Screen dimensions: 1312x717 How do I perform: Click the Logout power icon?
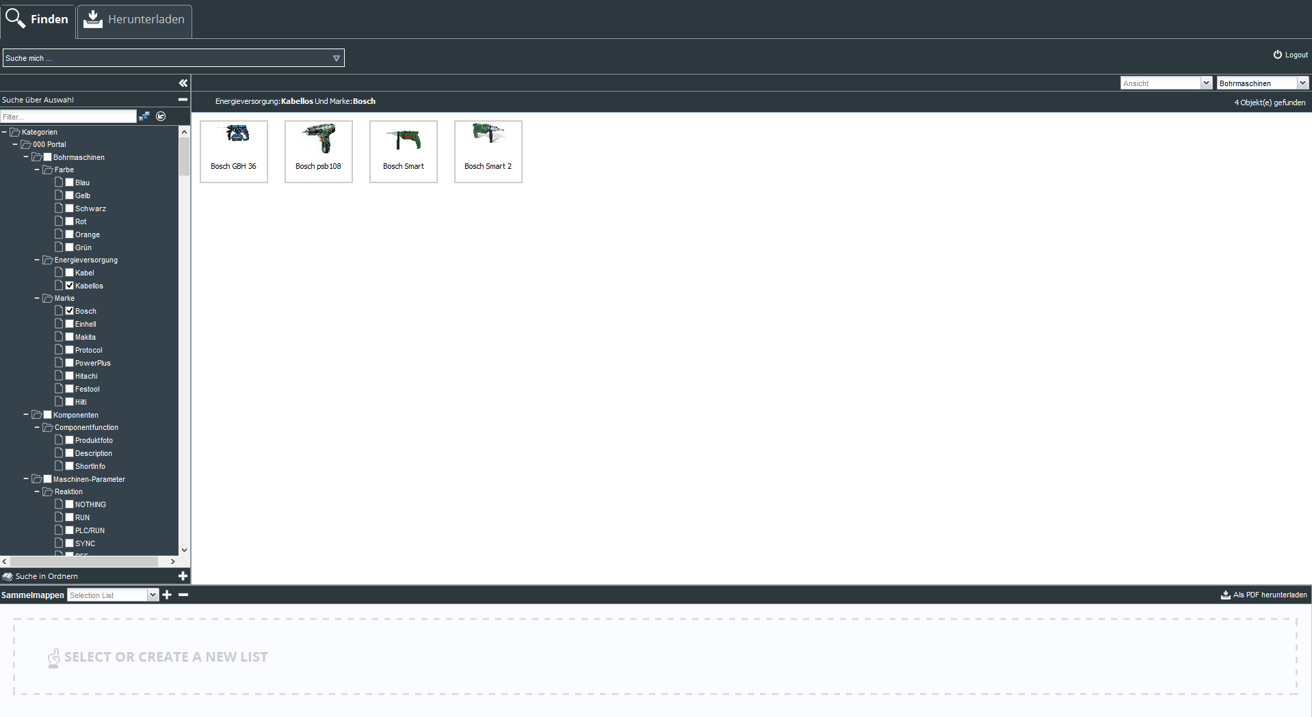coord(1277,55)
